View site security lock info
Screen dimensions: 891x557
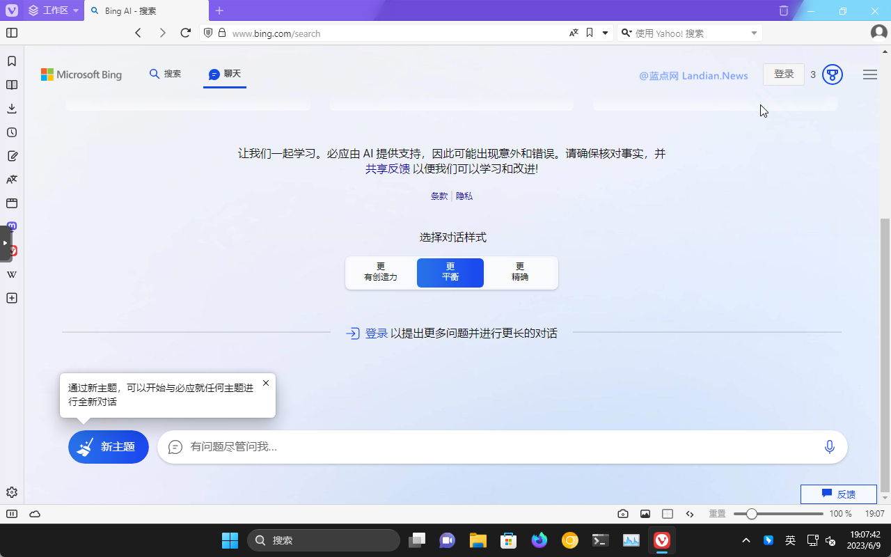(222, 33)
